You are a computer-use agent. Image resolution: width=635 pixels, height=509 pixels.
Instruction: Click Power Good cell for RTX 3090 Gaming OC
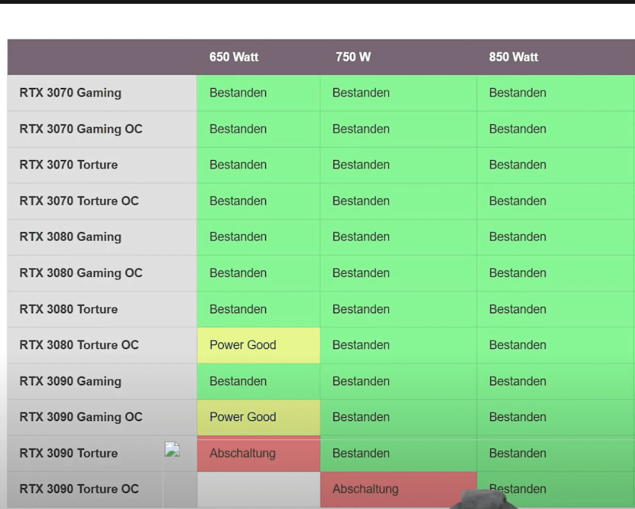(258, 417)
